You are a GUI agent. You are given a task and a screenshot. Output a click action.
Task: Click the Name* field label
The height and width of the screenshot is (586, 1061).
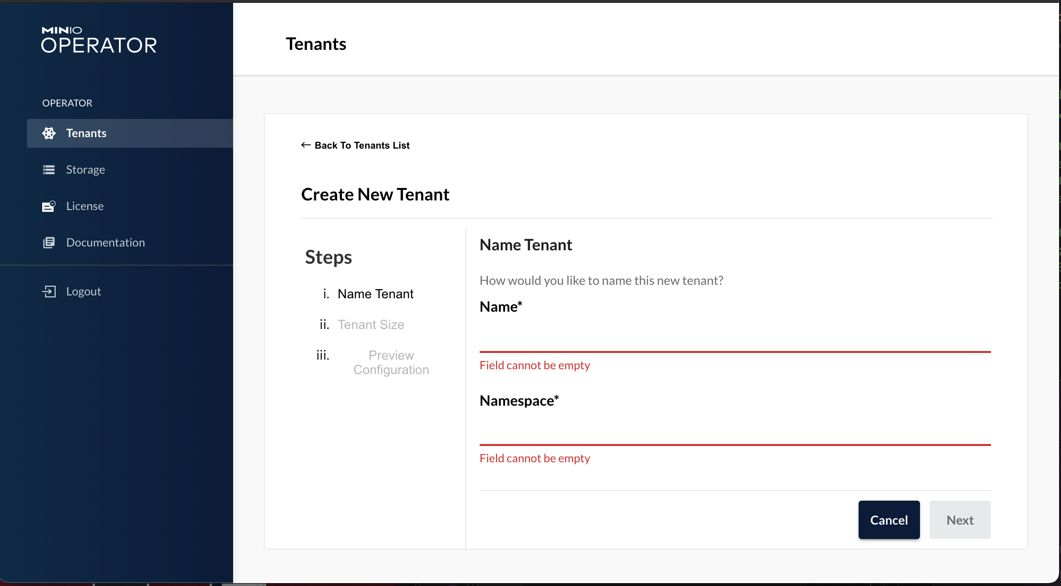click(501, 307)
